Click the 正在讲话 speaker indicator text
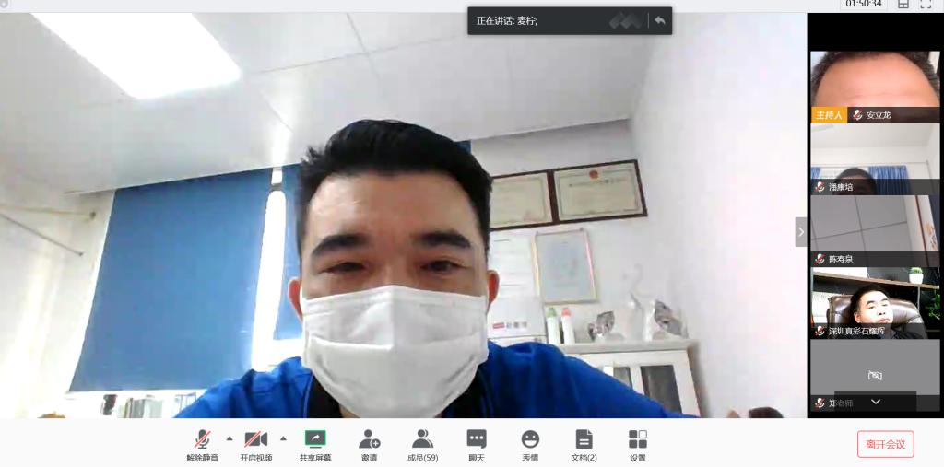 click(x=507, y=20)
